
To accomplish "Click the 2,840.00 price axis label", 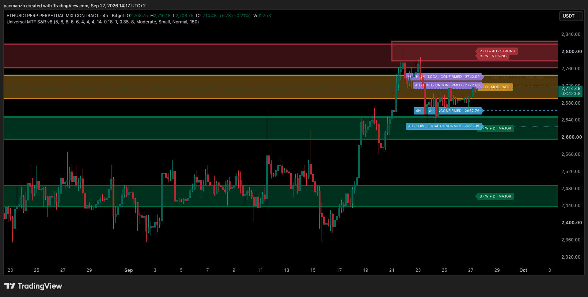I will tap(571, 34).
